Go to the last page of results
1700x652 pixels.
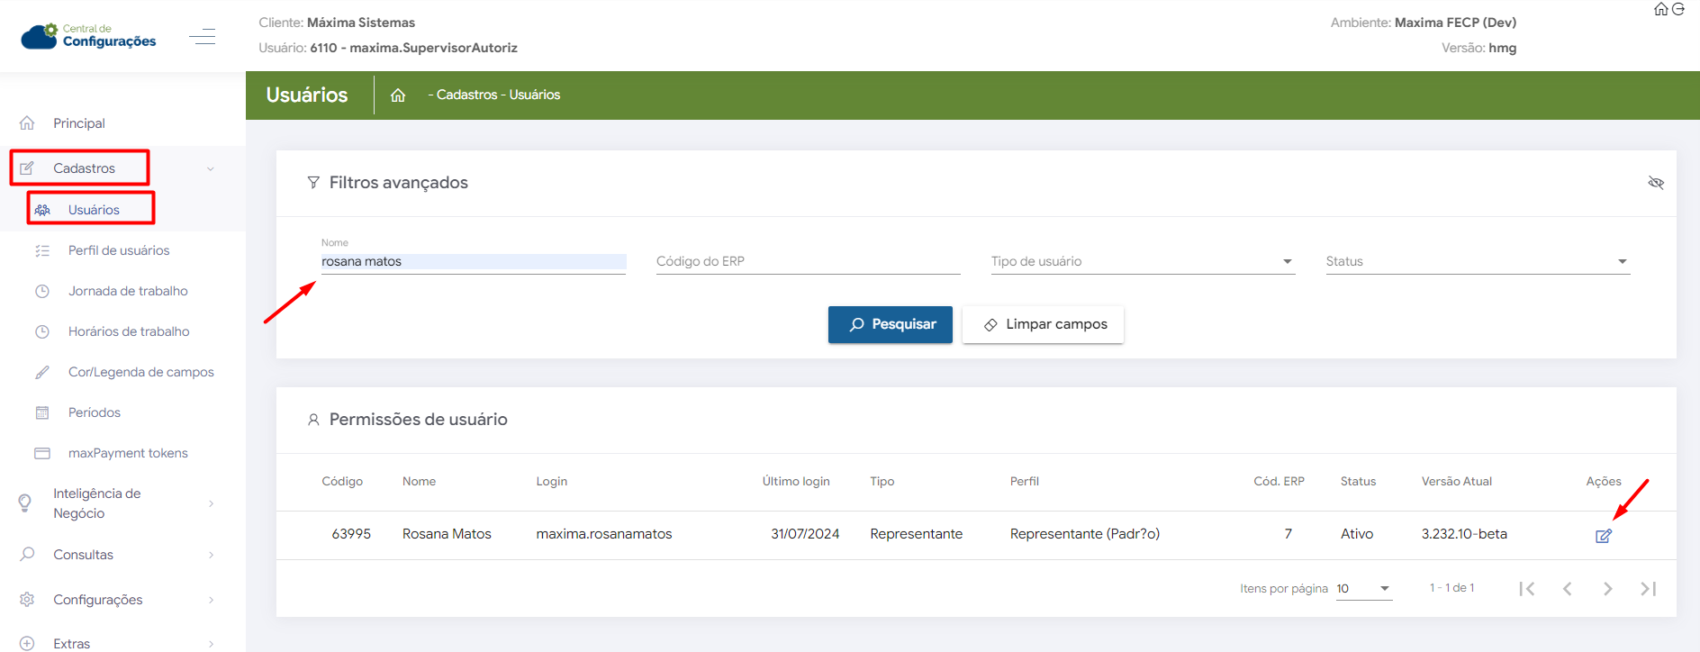[x=1648, y=589]
